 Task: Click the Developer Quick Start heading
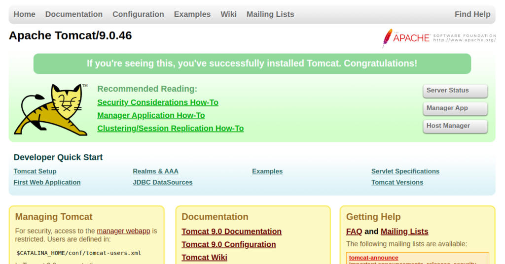(58, 157)
